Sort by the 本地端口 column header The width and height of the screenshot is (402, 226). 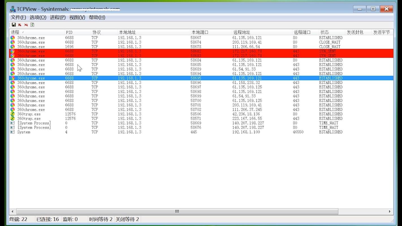pos(211,32)
